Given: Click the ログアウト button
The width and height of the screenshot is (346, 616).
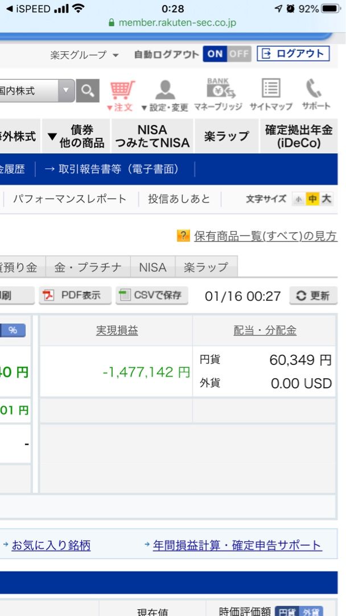Looking at the screenshot, I should [293, 54].
